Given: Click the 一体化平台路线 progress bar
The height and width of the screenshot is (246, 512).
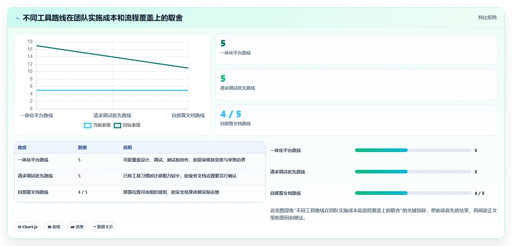Looking at the screenshot, I should point(413,150).
